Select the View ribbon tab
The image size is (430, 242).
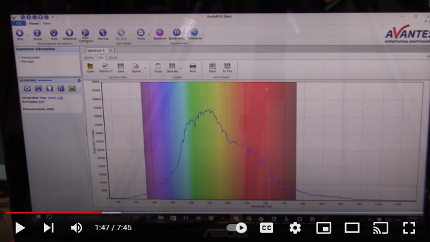[x=46, y=24]
